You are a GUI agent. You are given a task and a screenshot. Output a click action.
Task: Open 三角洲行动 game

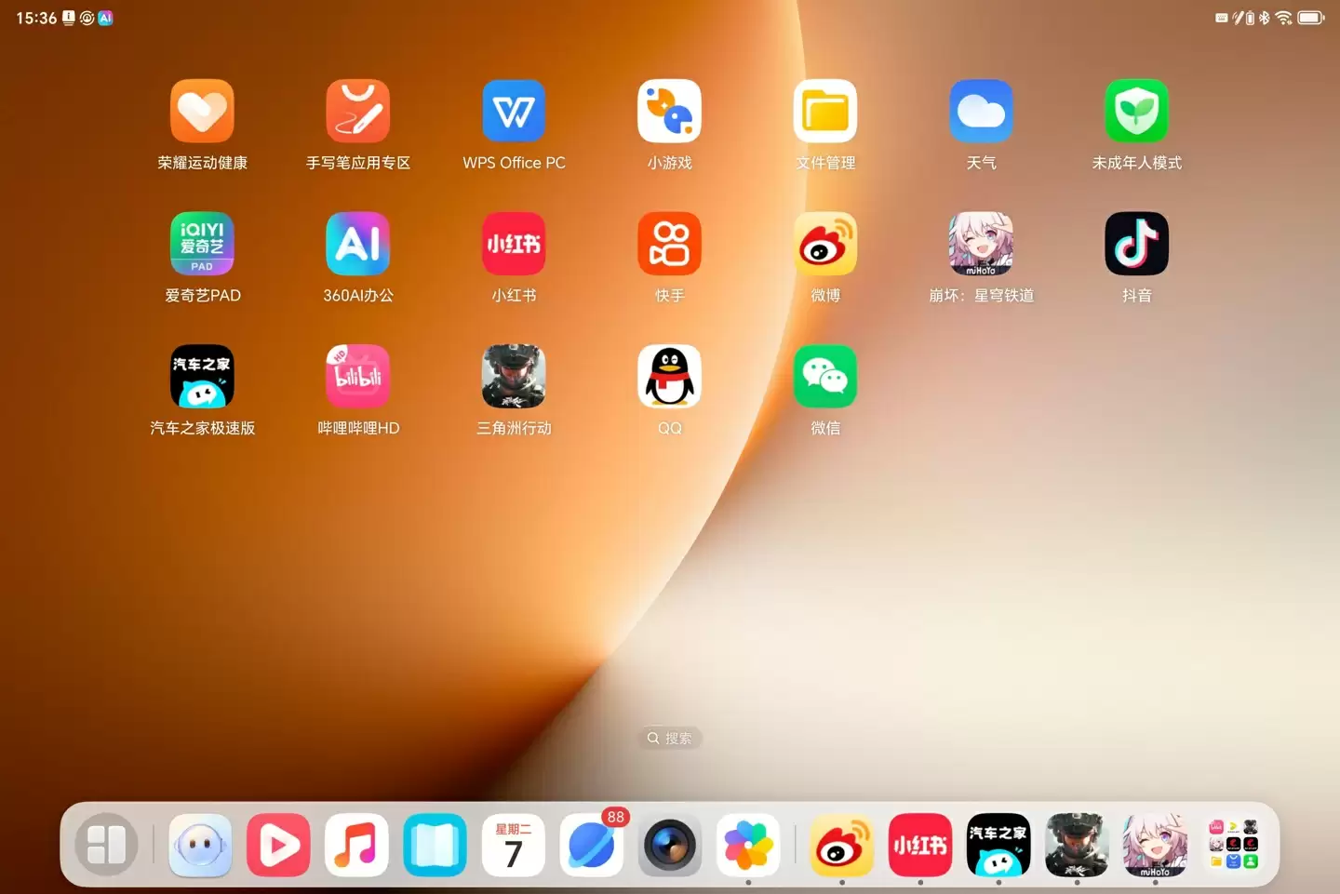pyautogui.click(x=514, y=377)
